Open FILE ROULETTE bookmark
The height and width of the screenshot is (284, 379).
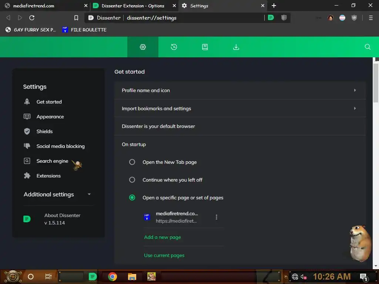tap(84, 30)
